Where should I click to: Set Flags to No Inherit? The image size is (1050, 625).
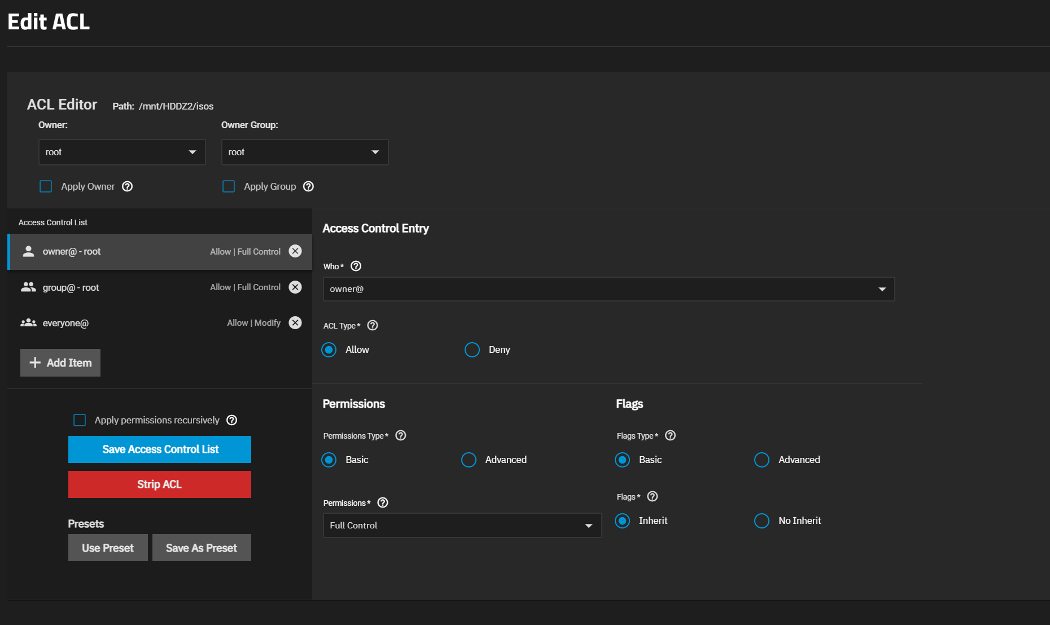[762, 521]
